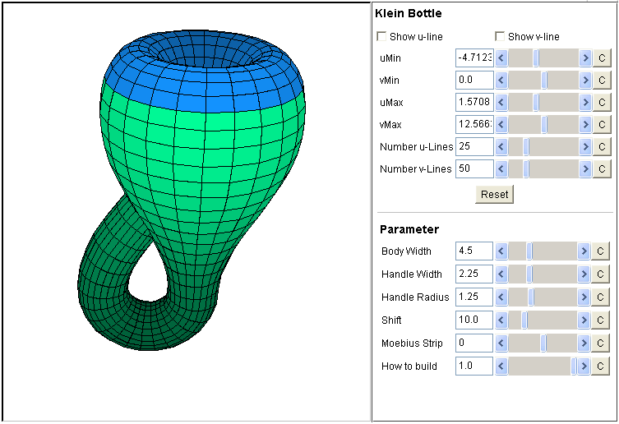Click the How to build input field
This screenshot has width=619, height=424.
474,366
